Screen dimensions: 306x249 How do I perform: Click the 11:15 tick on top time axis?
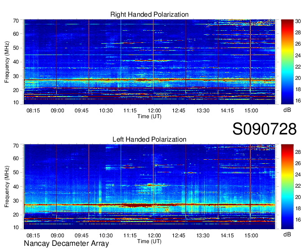[x=130, y=111]
